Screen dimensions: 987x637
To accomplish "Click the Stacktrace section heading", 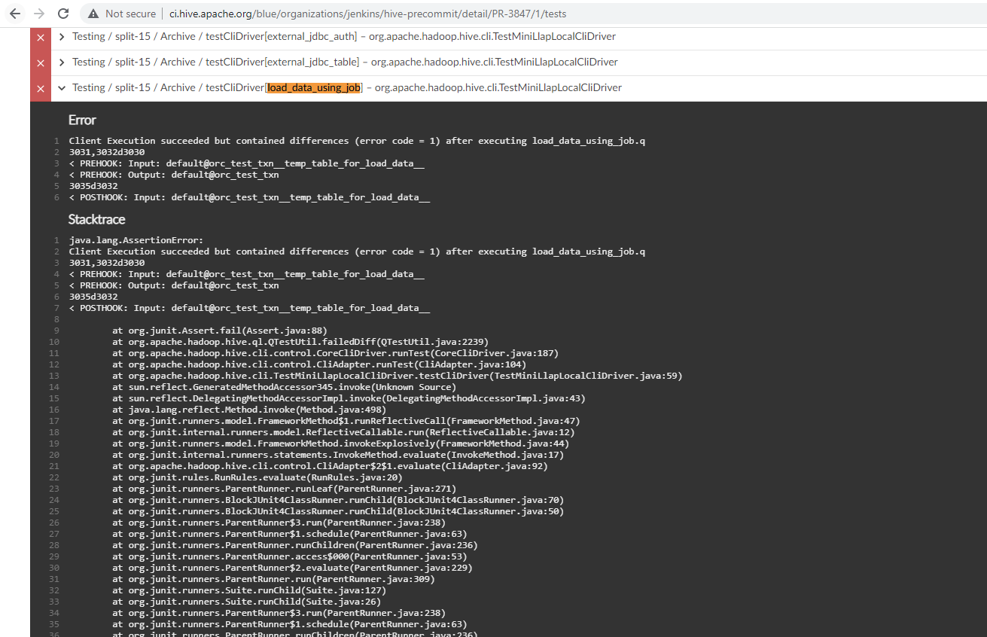I will tap(97, 219).
